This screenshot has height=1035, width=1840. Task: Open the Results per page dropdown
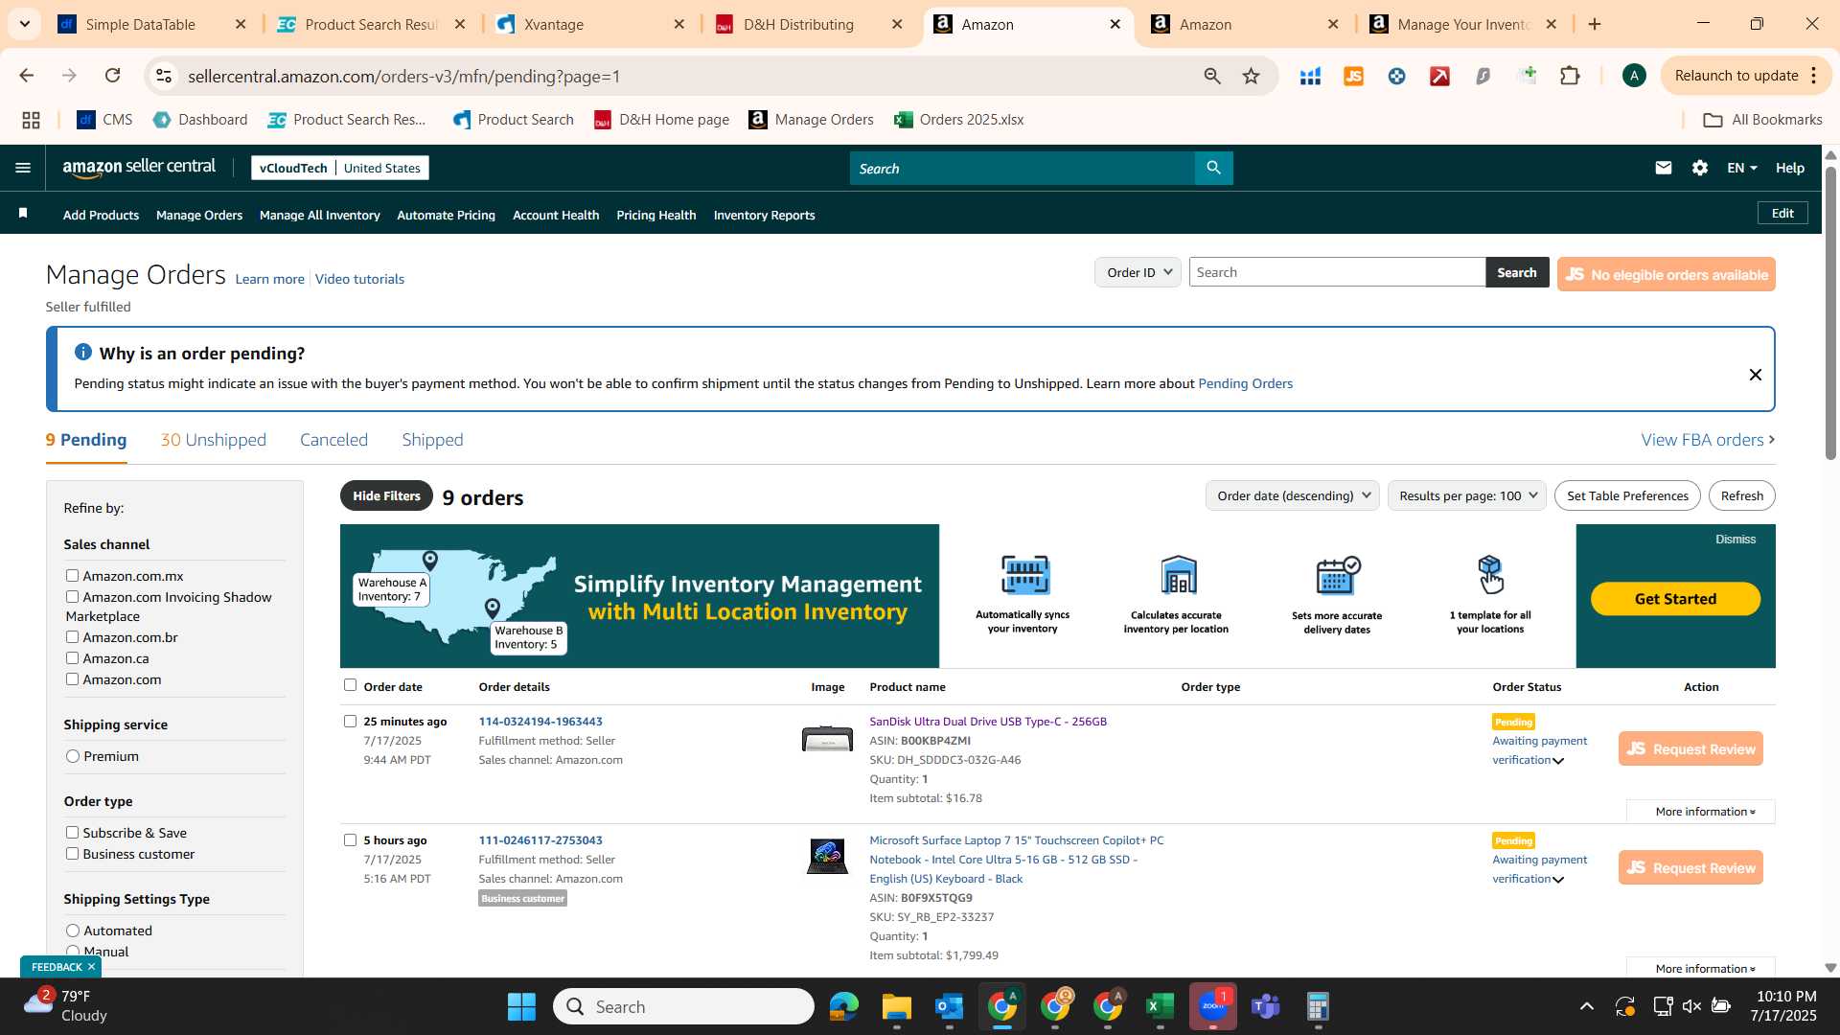click(x=1466, y=495)
